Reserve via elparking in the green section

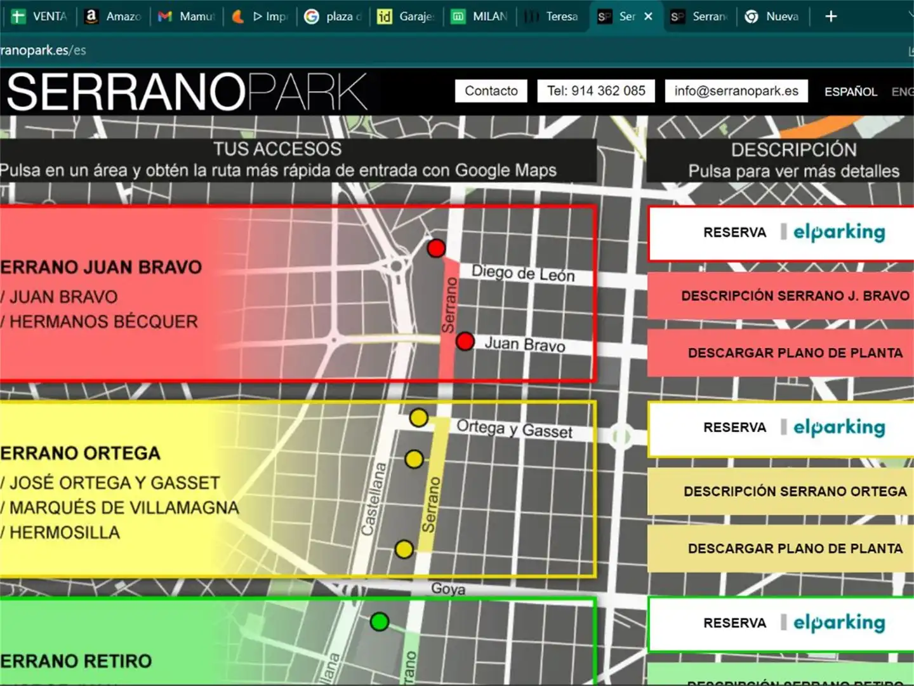781,624
